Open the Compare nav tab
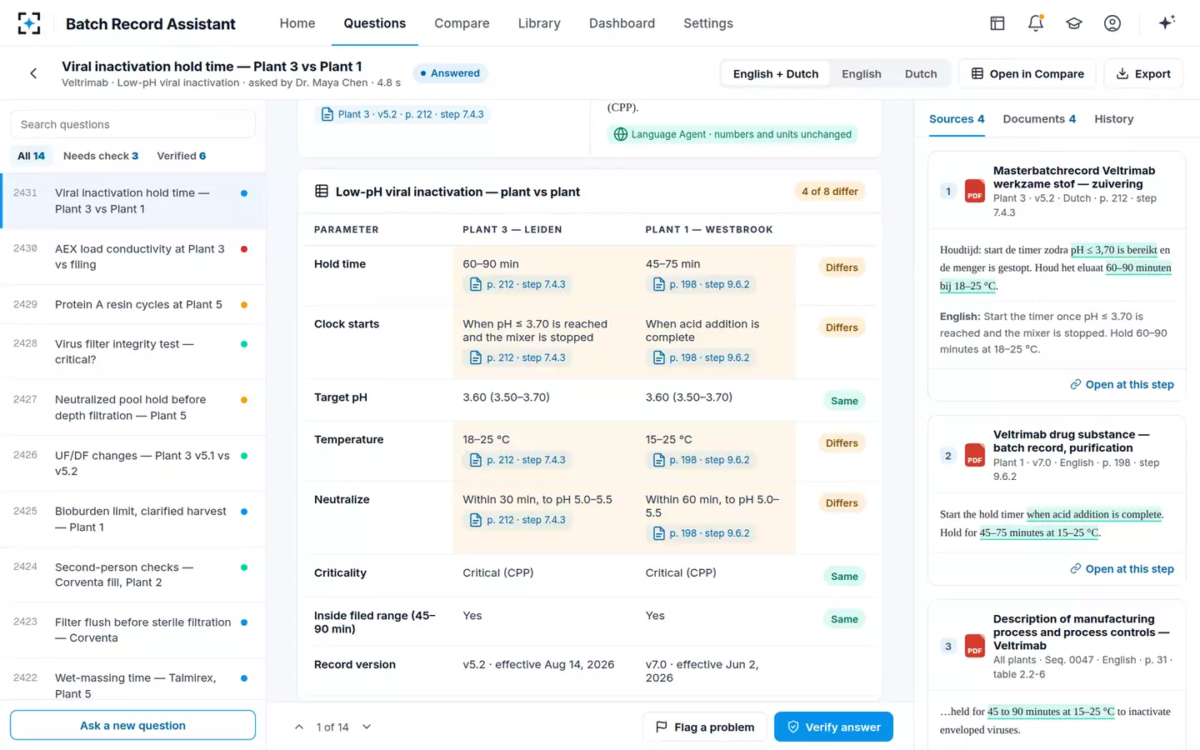Image resolution: width=1200 pixels, height=750 pixels. tap(462, 23)
